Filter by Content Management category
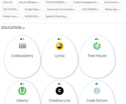Screen dimensions: 126x104 (x=85, y=2)
